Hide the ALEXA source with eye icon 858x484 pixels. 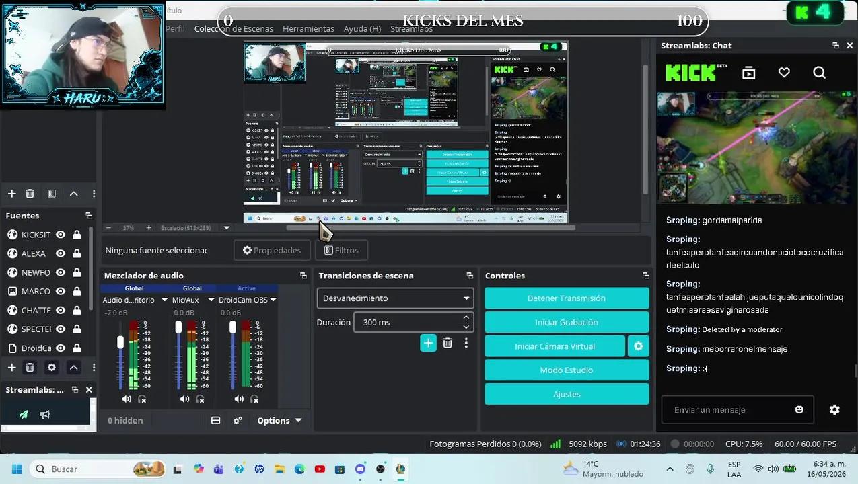pyautogui.click(x=61, y=253)
